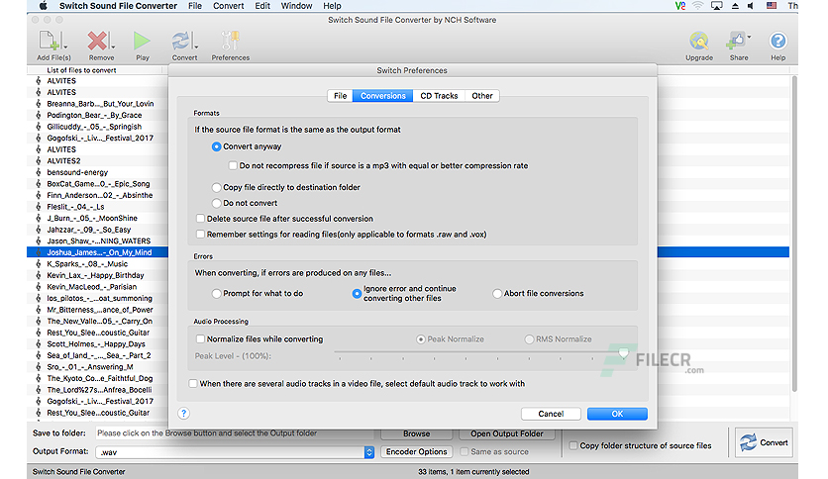Open the Apple menu

click(44, 6)
